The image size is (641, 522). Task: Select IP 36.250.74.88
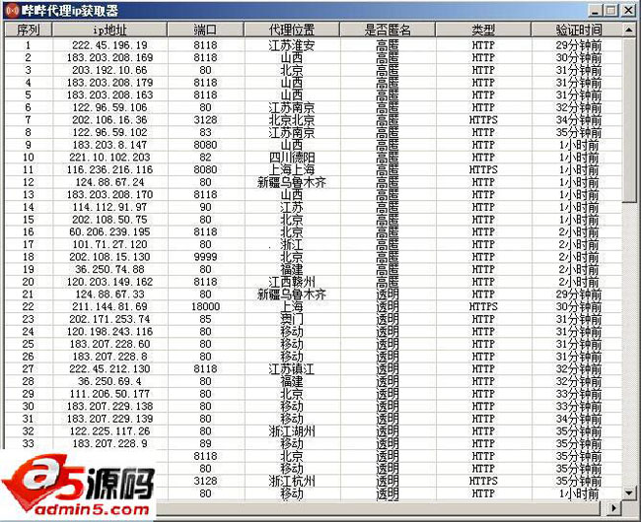click(x=109, y=269)
